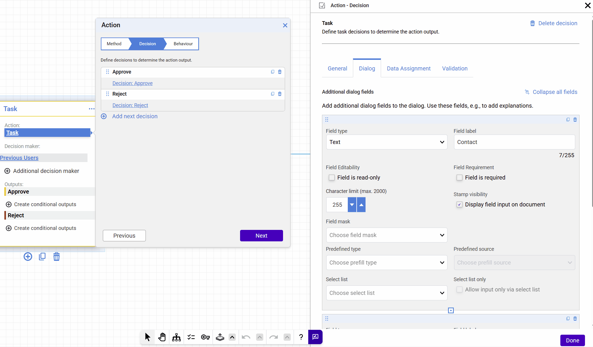Decrease the character limit value
The image size is (593, 347).
[352, 205]
